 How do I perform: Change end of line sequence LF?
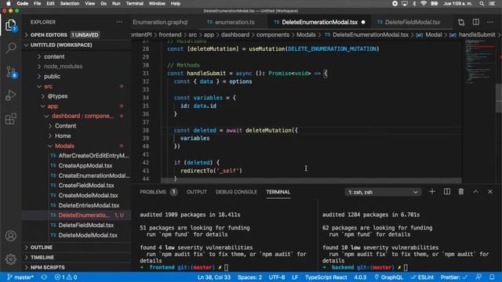[x=295, y=277]
